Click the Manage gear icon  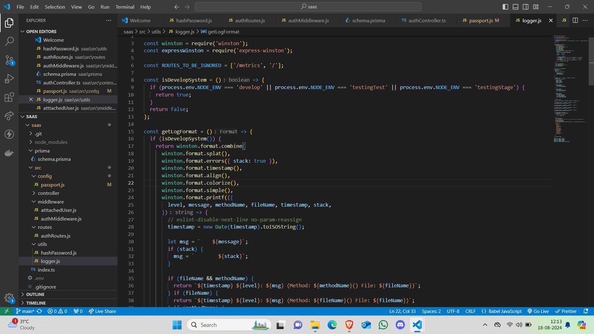pyautogui.click(x=9, y=298)
